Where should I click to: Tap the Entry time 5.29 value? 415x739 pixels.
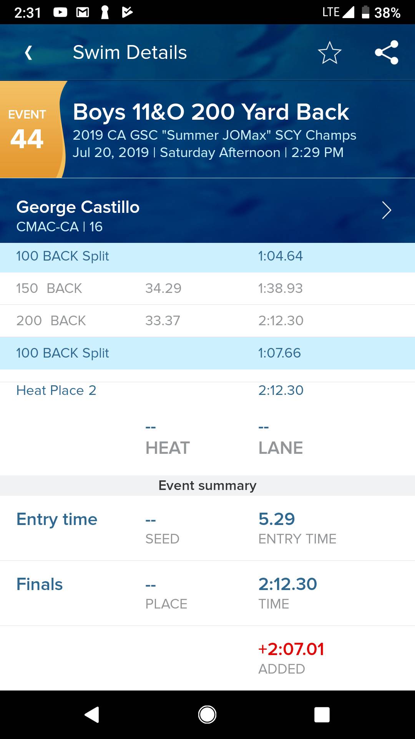(x=277, y=519)
